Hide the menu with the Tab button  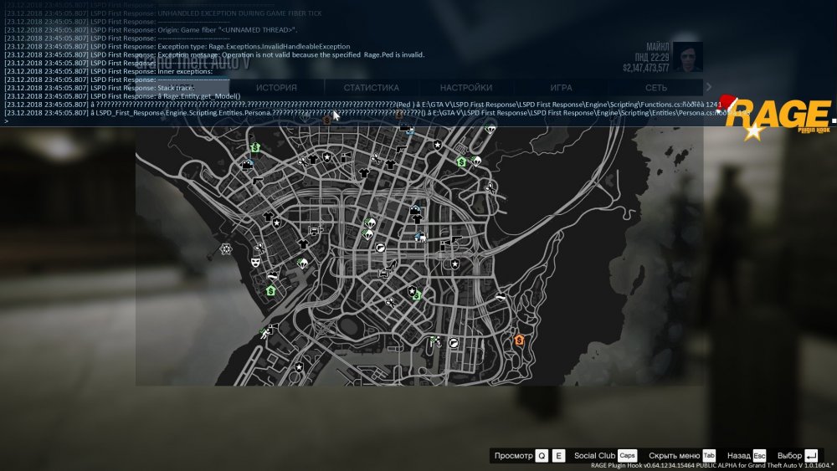click(x=709, y=456)
